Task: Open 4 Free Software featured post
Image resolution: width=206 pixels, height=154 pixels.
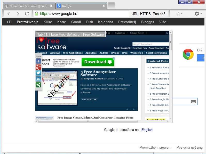Action: [x=160, y=79]
